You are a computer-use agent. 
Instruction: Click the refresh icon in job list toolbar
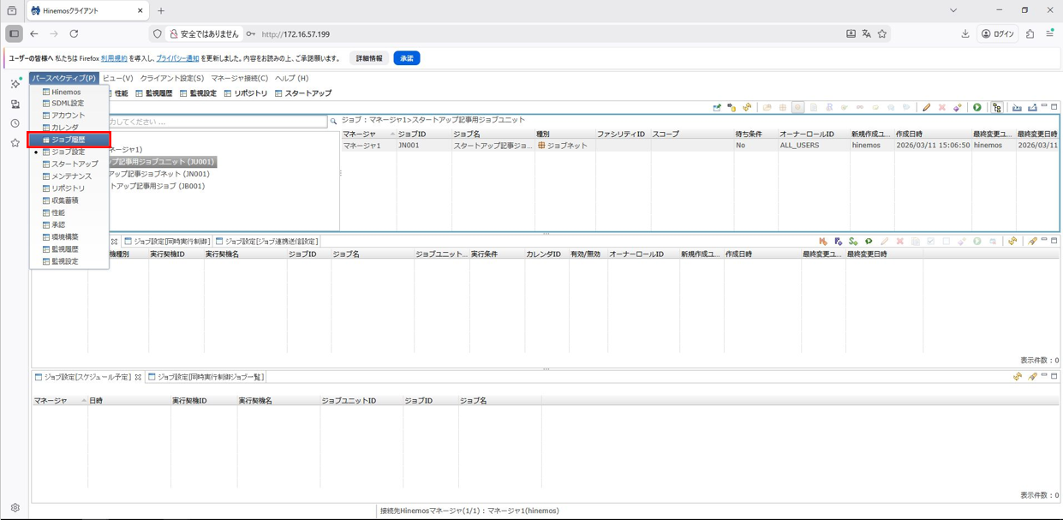(x=747, y=108)
